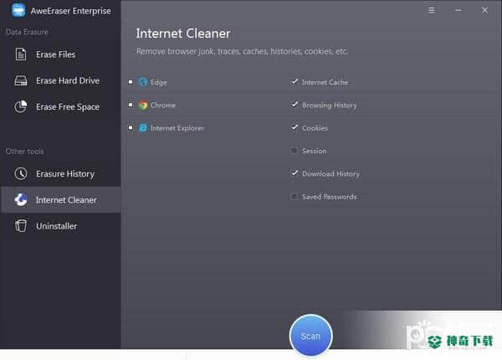Click the AweEraser Enterprise title text
The height and width of the screenshot is (360, 502).
point(71,11)
